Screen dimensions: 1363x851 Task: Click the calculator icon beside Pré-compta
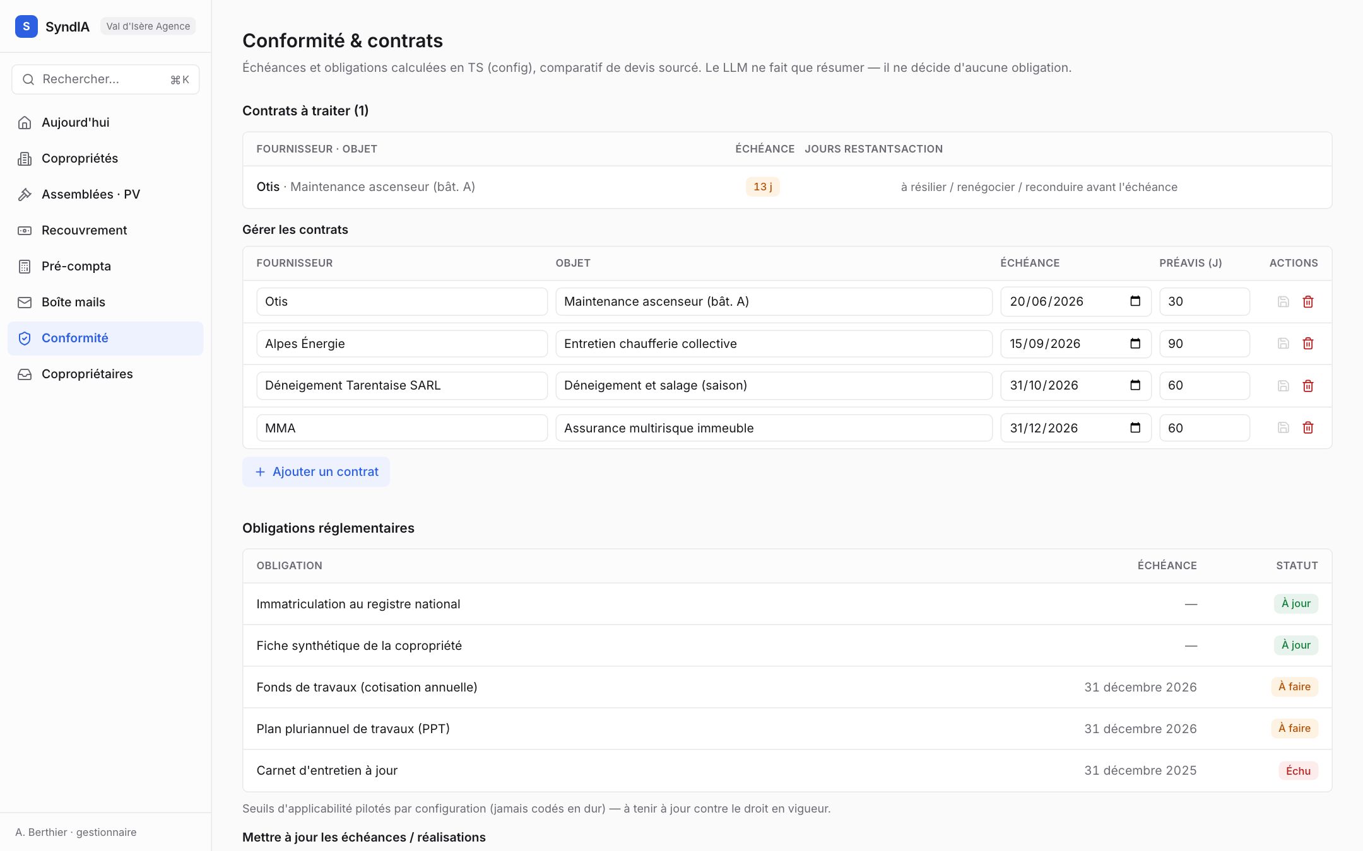point(25,266)
